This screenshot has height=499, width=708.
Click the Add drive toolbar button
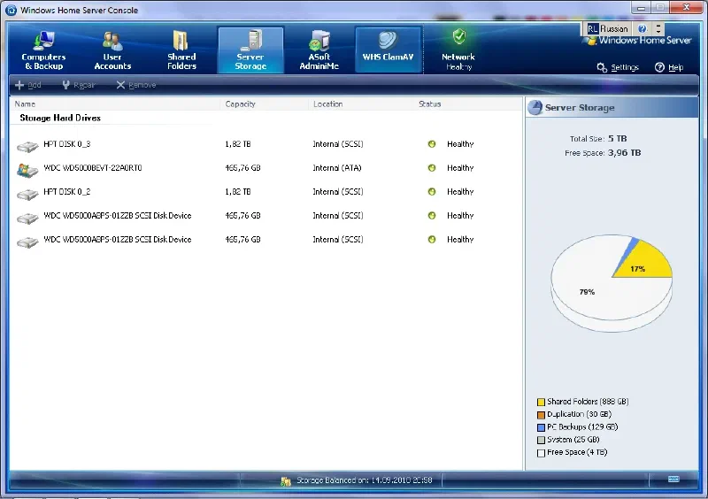pos(28,86)
